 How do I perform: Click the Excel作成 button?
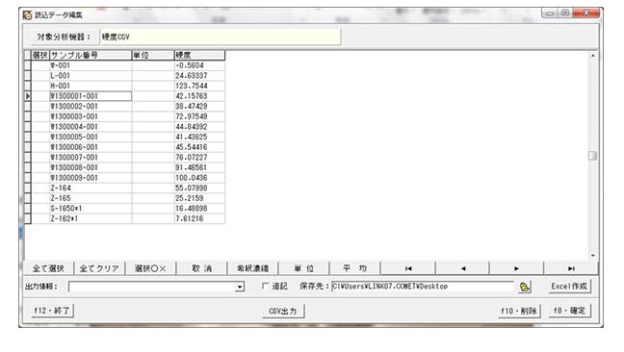pyautogui.click(x=569, y=287)
